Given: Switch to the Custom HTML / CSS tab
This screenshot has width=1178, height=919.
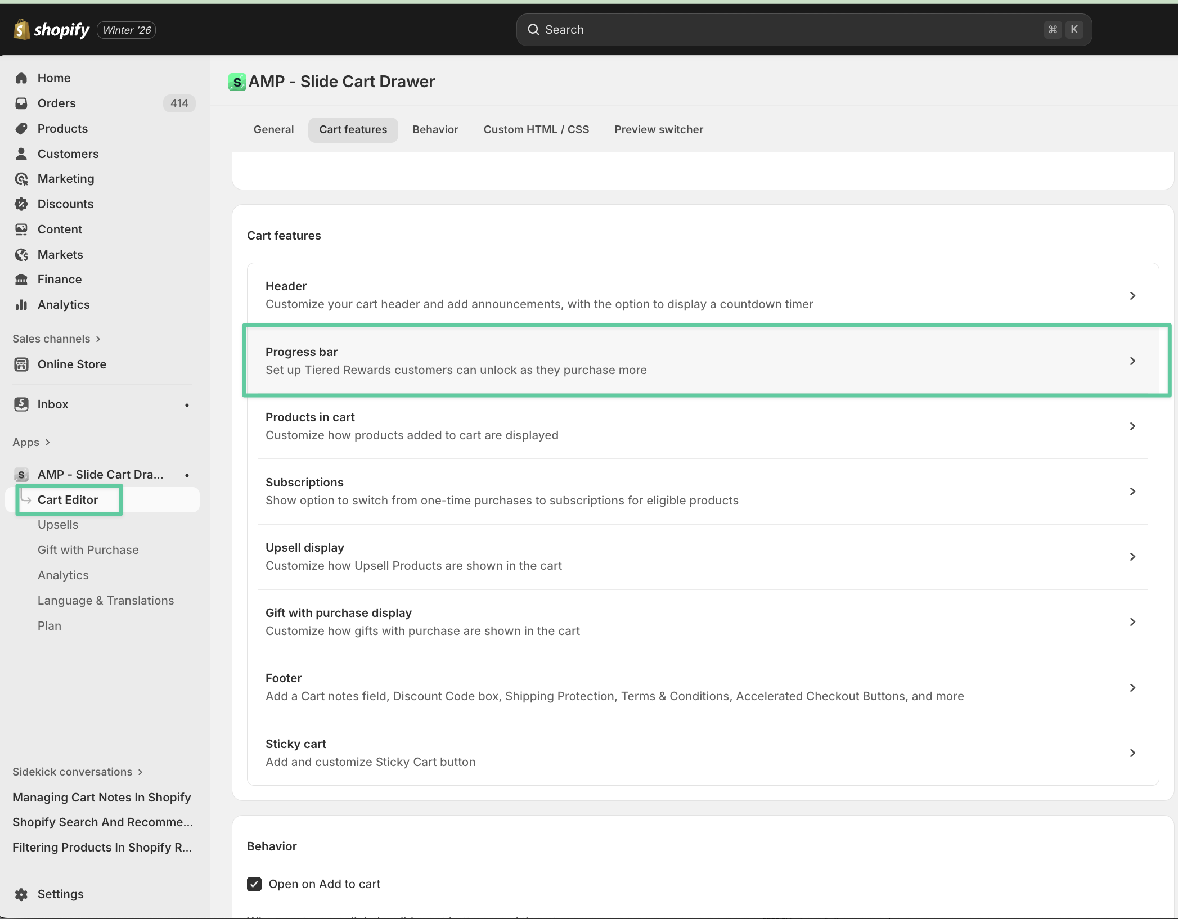Looking at the screenshot, I should tap(536, 129).
